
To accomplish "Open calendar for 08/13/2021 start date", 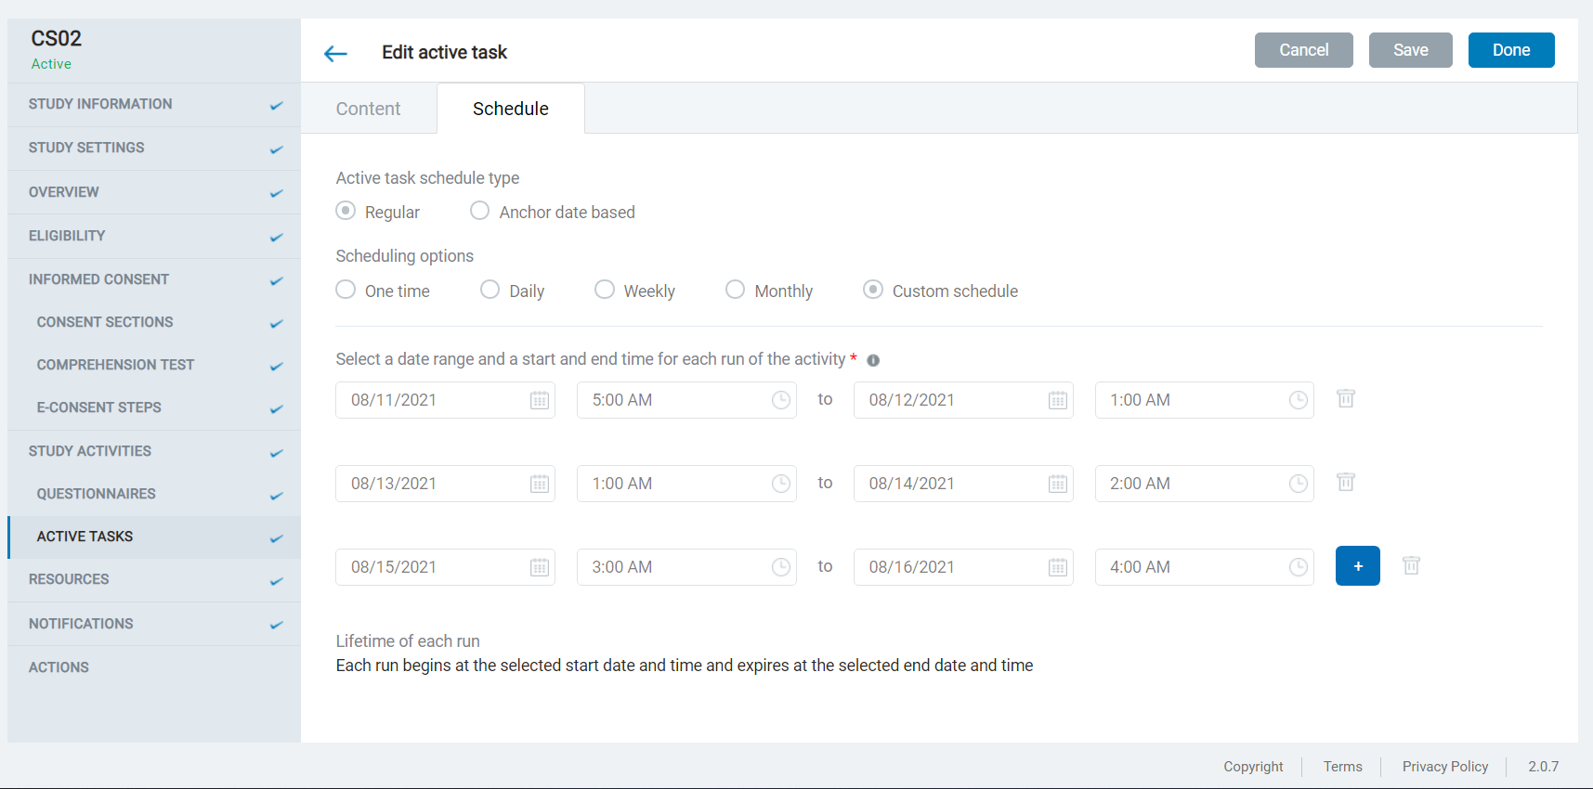I will (540, 484).
